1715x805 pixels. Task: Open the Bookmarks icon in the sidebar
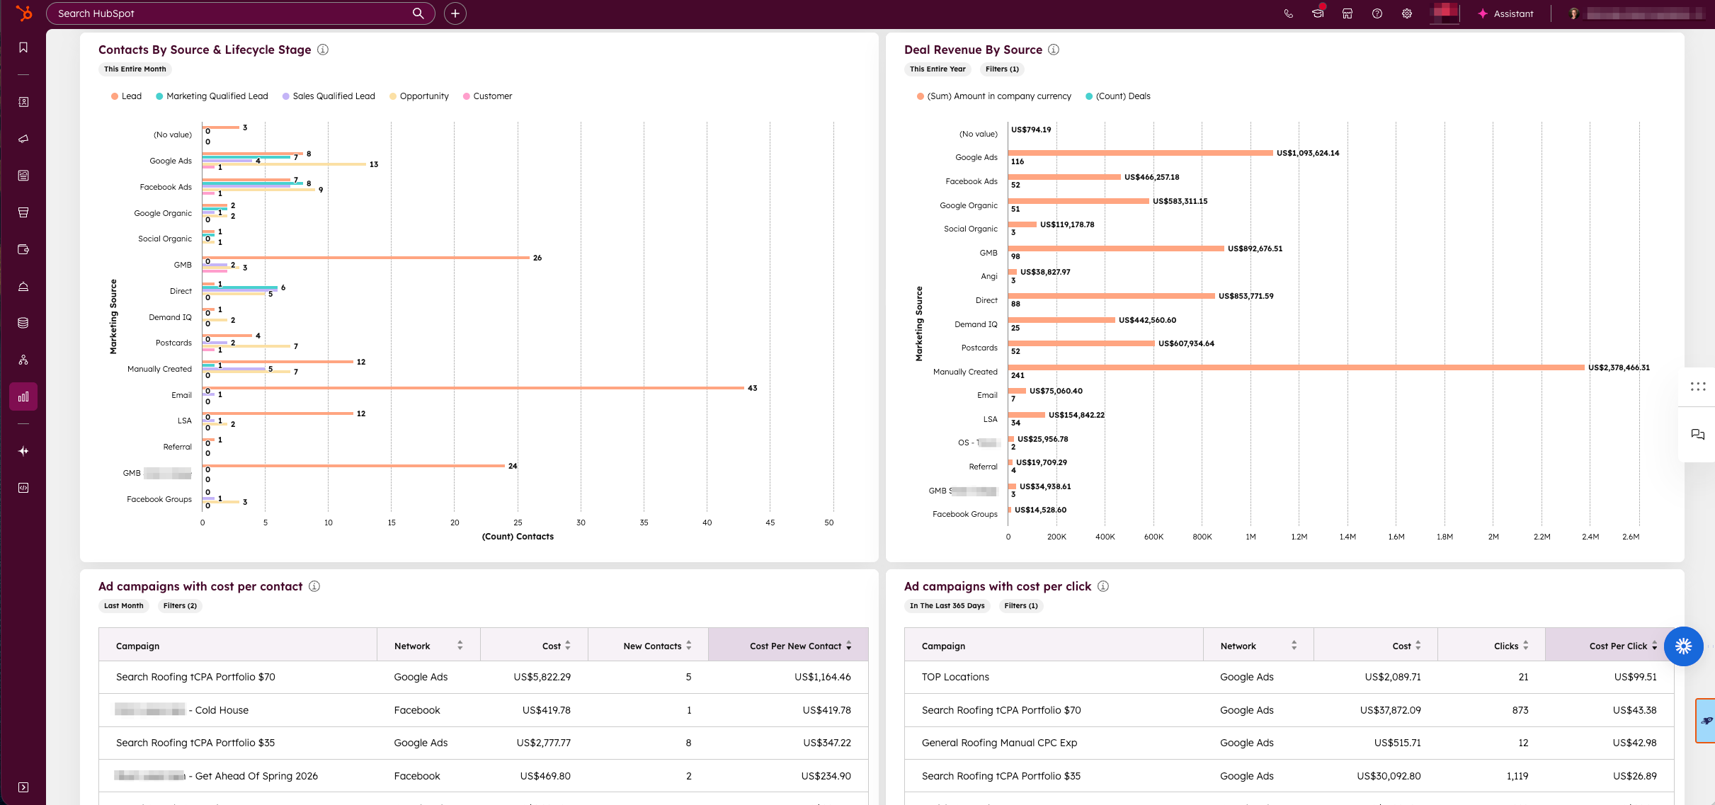click(x=23, y=47)
